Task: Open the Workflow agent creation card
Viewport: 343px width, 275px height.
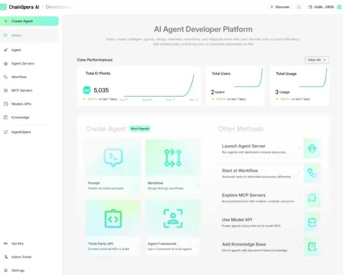Action: tap(173, 166)
